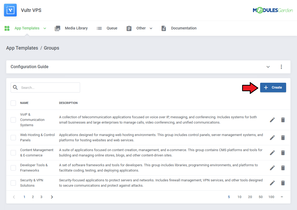Click the Media Library image icon
The height and width of the screenshot is (210, 297).
click(x=57, y=28)
